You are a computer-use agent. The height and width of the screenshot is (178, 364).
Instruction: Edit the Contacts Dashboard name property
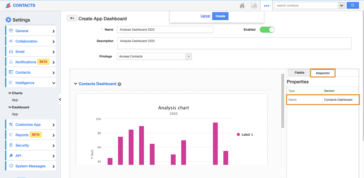point(340,100)
